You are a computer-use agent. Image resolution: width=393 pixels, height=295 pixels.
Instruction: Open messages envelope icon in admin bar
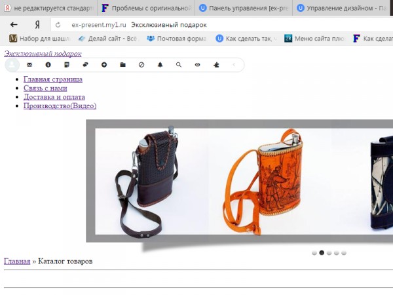tap(29, 65)
